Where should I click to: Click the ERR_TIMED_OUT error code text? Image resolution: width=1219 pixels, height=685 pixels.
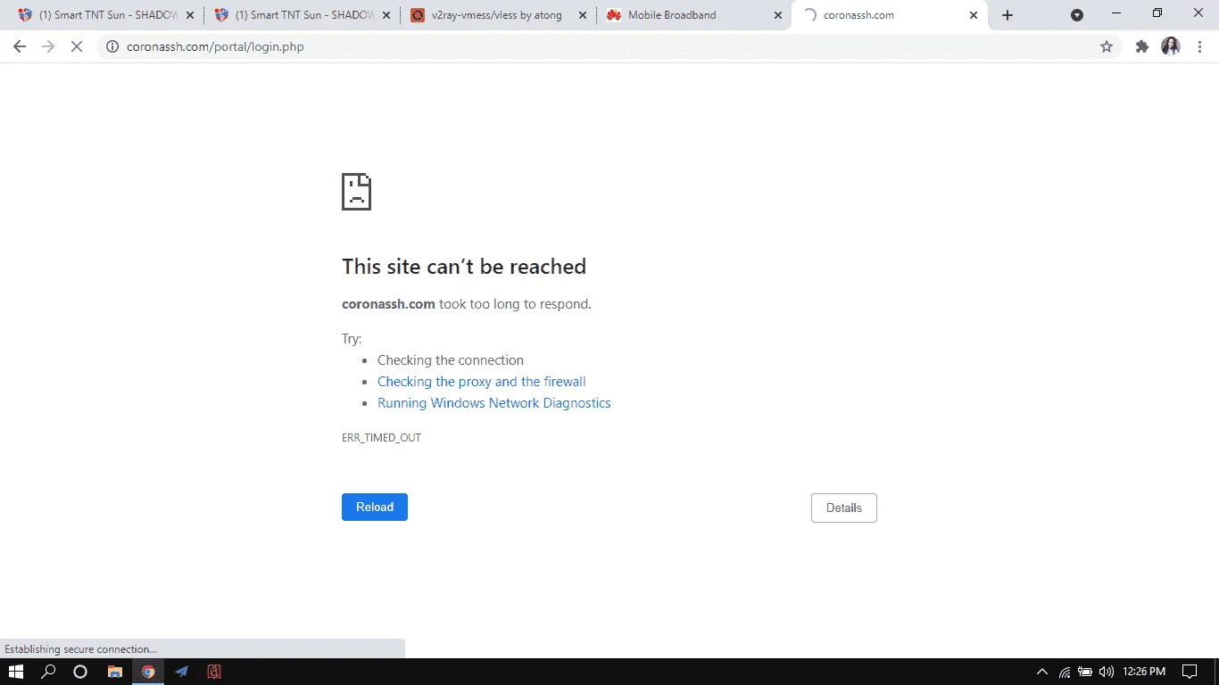click(x=381, y=438)
